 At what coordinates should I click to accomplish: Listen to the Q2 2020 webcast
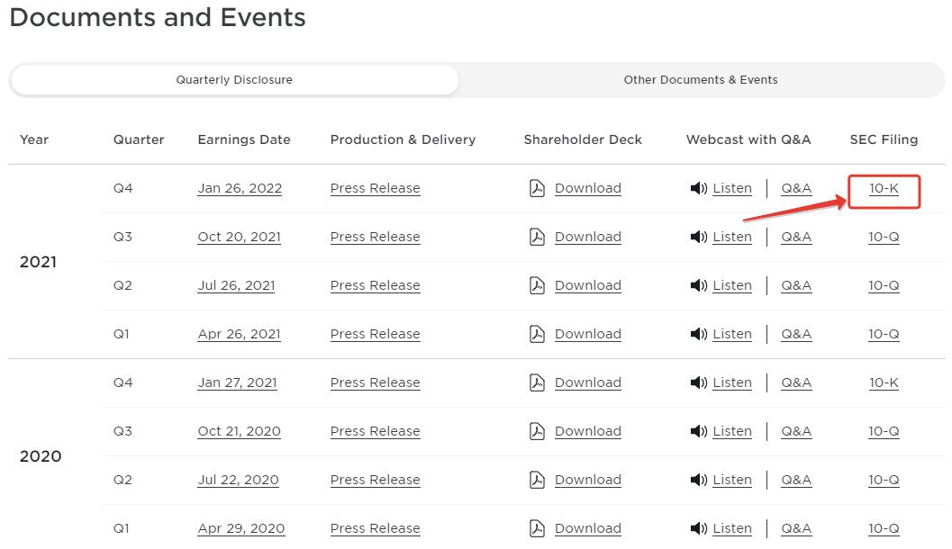[x=731, y=480]
